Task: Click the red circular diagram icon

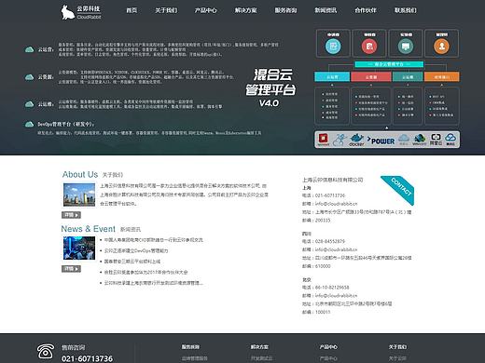Action: click(x=369, y=47)
